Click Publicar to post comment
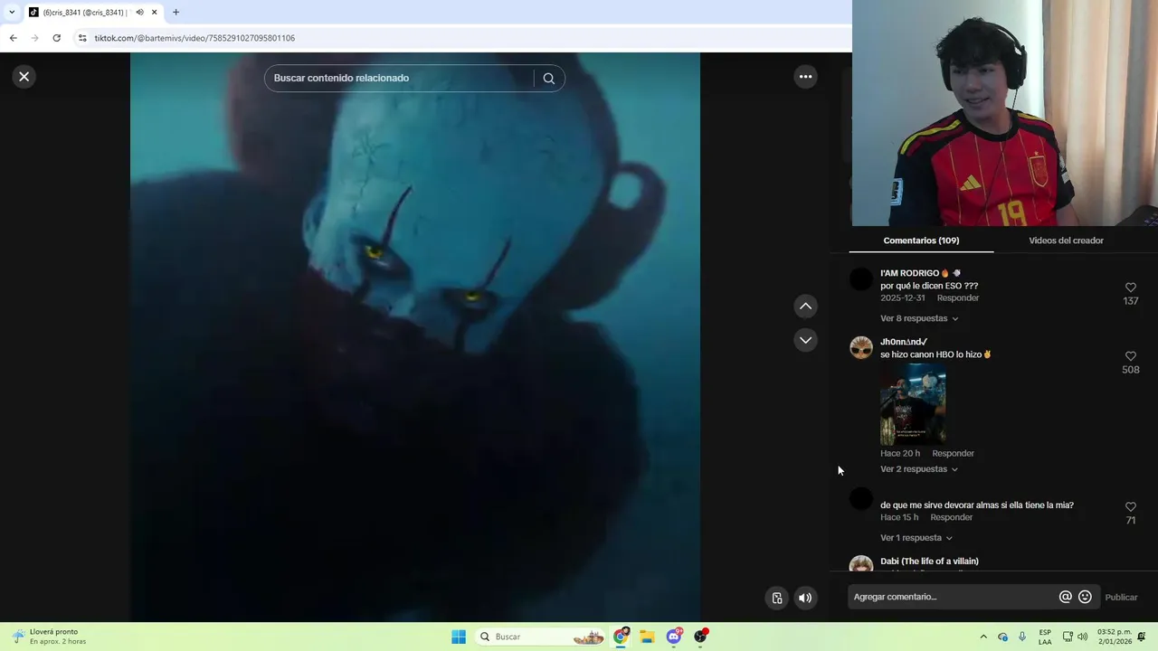This screenshot has width=1158, height=651. pyautogui.click(x=1121, y=598)
